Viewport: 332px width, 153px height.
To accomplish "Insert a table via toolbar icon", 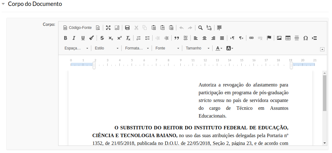I will tap(288, 38).
